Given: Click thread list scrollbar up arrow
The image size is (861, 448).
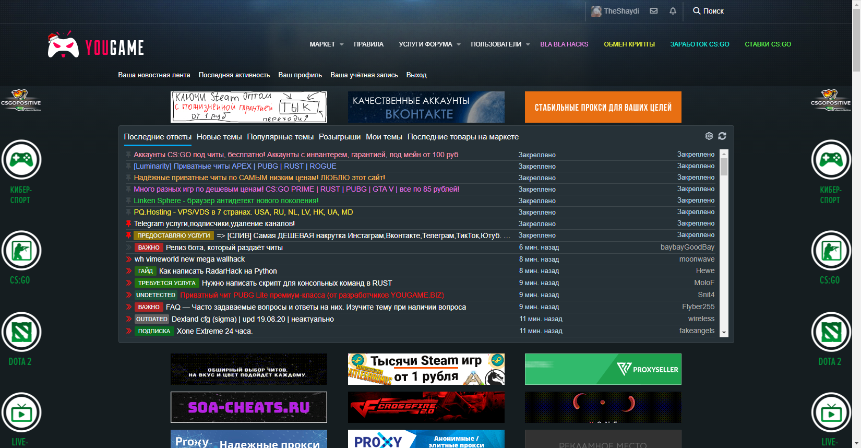Looking at the screenshot, I should point(724,154).
